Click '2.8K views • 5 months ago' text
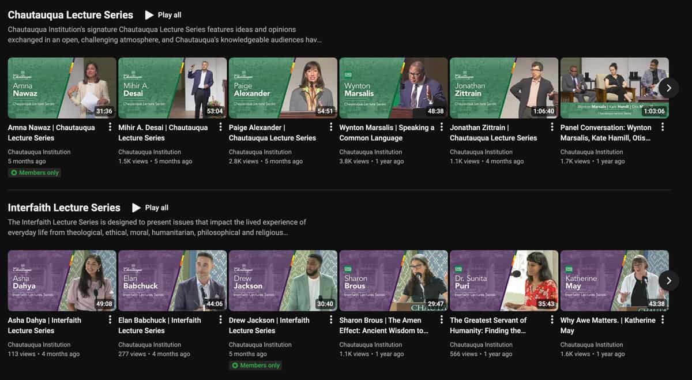Viewport: 692px width, 380px height. [x=266, y=161]
